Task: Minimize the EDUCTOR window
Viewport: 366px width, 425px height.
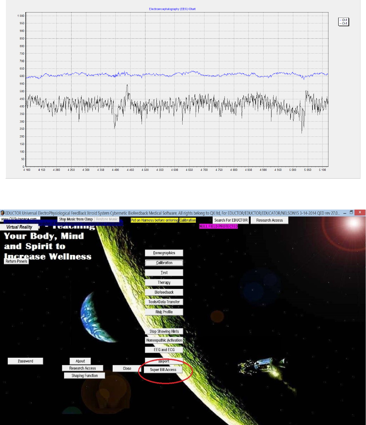Action: (345, 213)
